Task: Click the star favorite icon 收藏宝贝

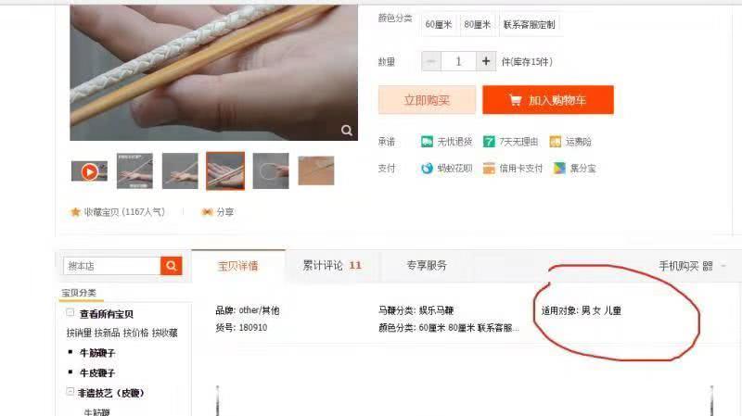Action: [x=75, y=212]
